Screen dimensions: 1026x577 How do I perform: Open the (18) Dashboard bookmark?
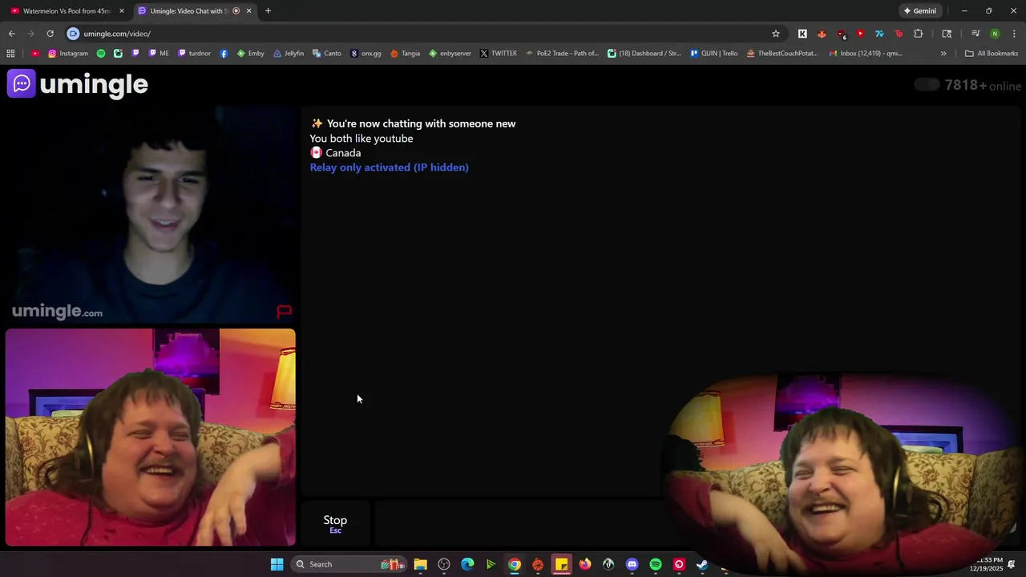click(x=644, y=54)
